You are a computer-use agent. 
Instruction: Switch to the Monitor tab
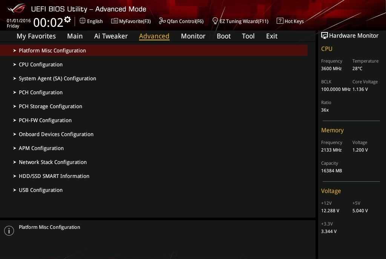coord(193,36)
